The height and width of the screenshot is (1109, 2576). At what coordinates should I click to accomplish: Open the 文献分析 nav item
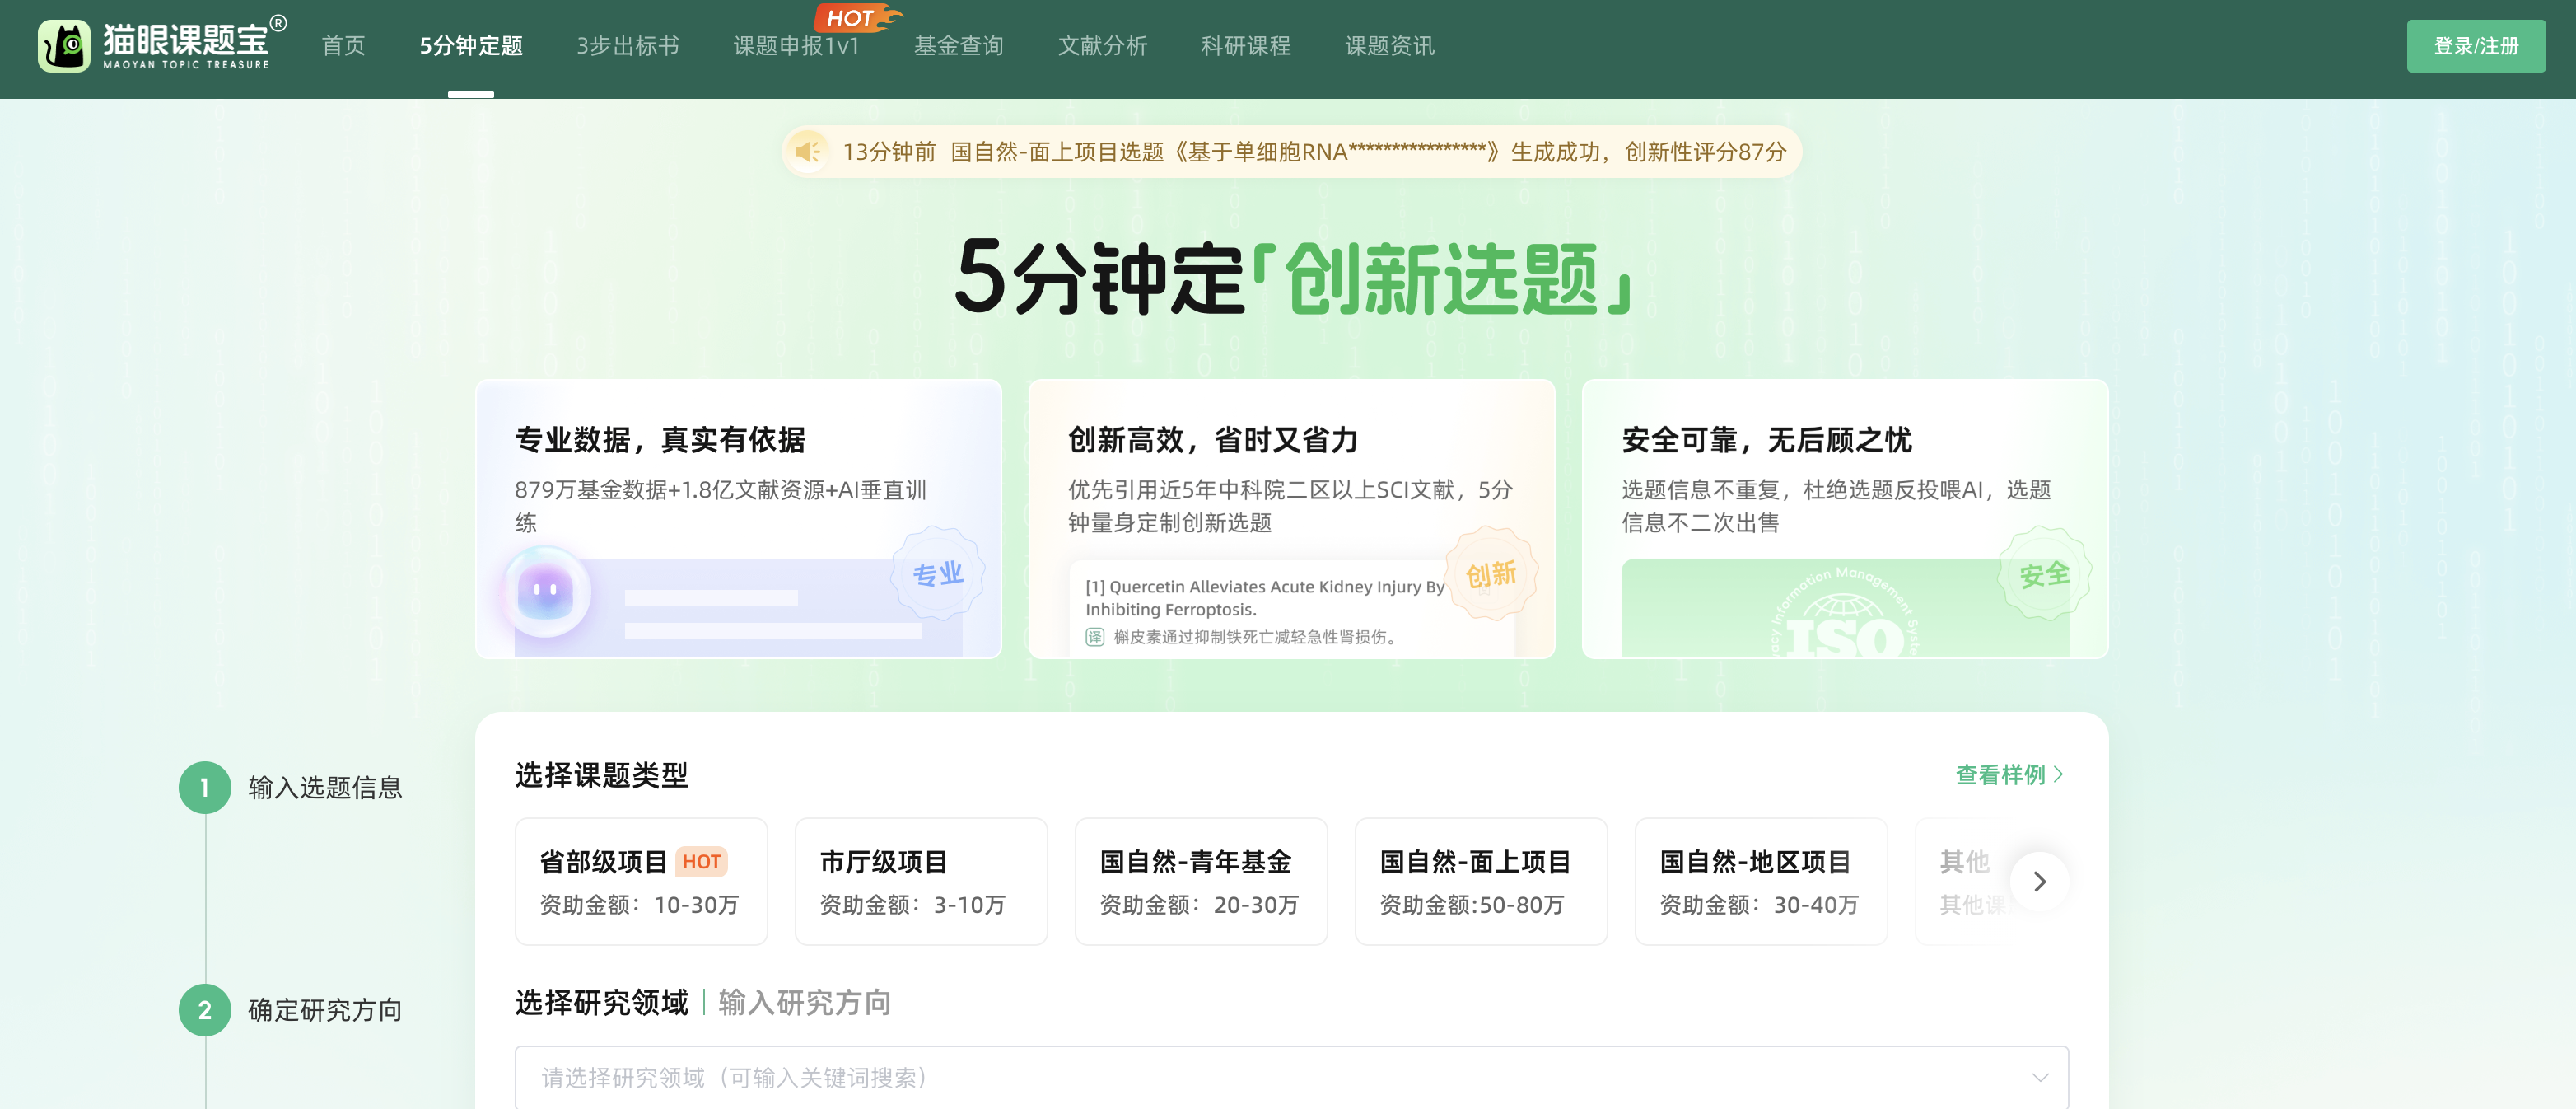point(1102,46)
